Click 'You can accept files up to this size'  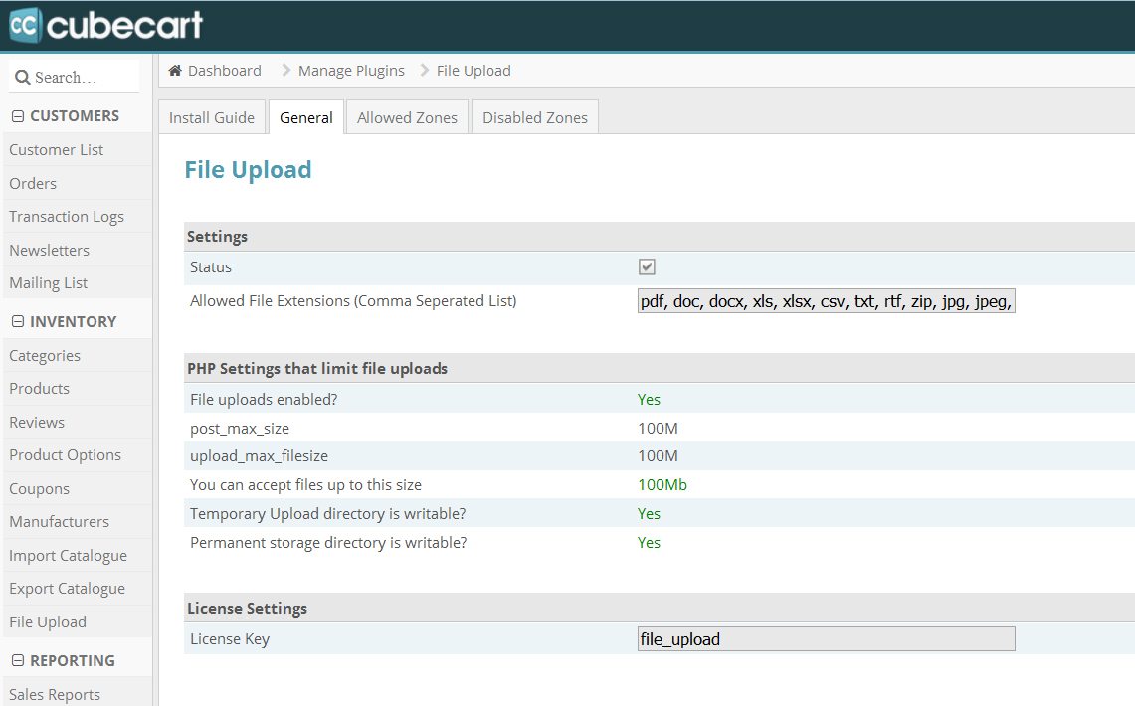pos(305,485)
